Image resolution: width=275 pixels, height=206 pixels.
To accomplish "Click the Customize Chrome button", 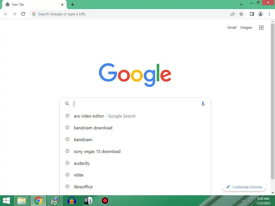I will (x=244, y=187).
